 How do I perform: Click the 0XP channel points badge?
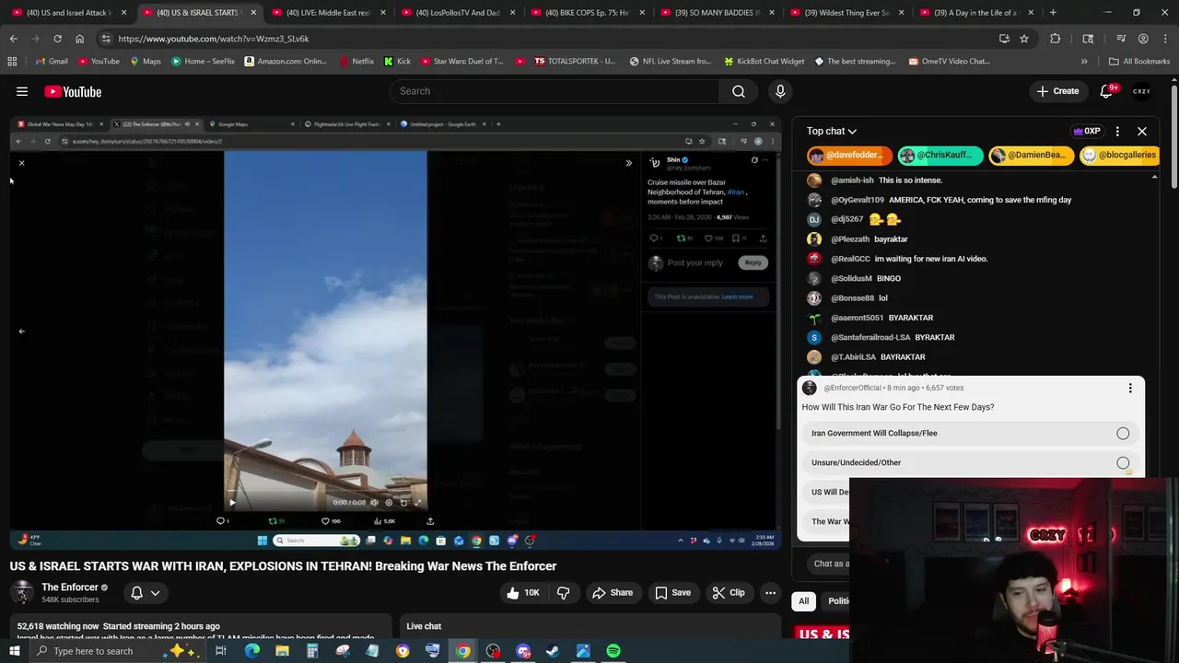tap(1088, 131)
